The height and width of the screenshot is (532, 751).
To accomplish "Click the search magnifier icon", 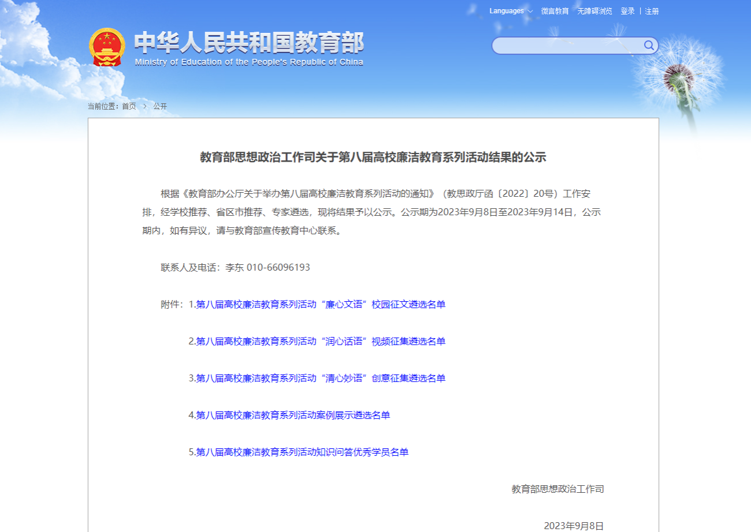I will click(x=649, y=46).
